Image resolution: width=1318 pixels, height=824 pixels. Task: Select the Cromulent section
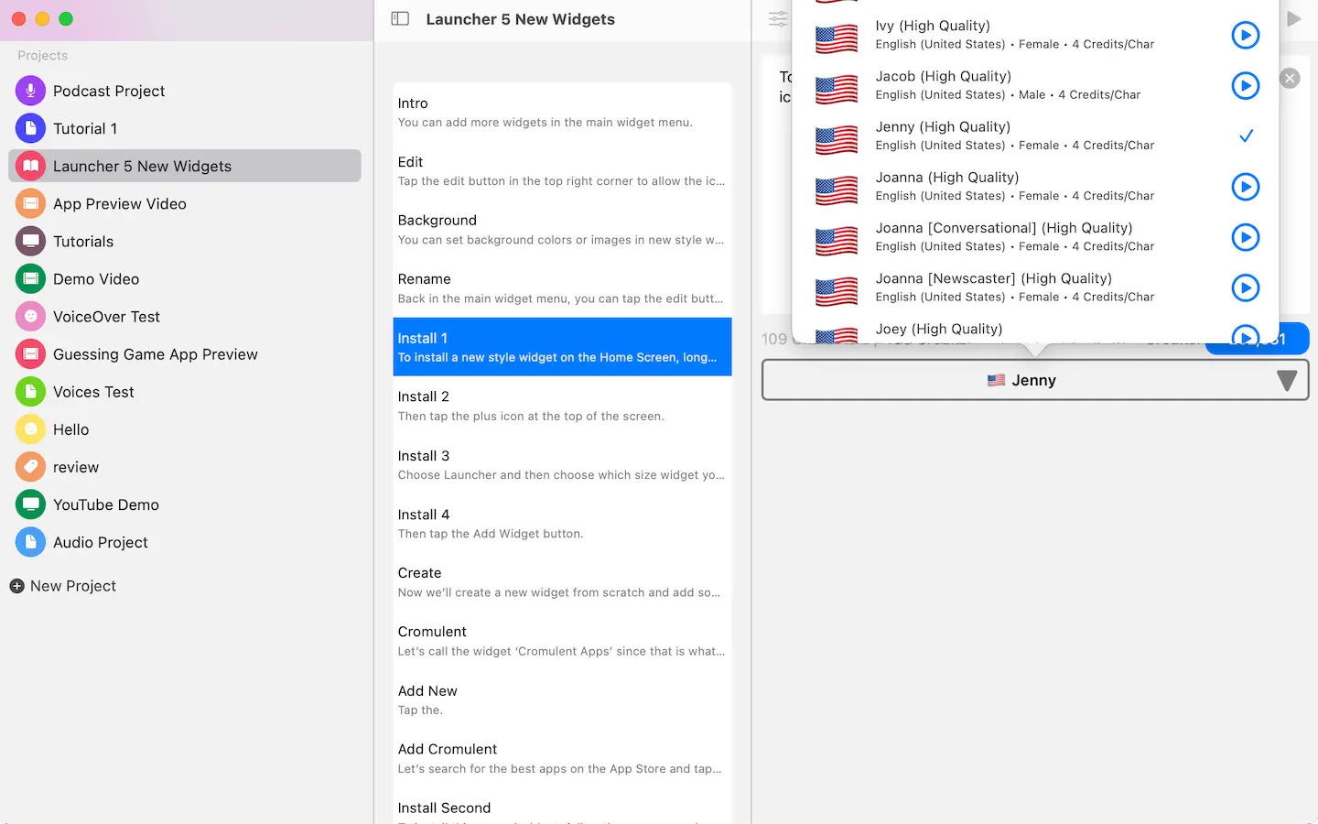pos(562,641)
